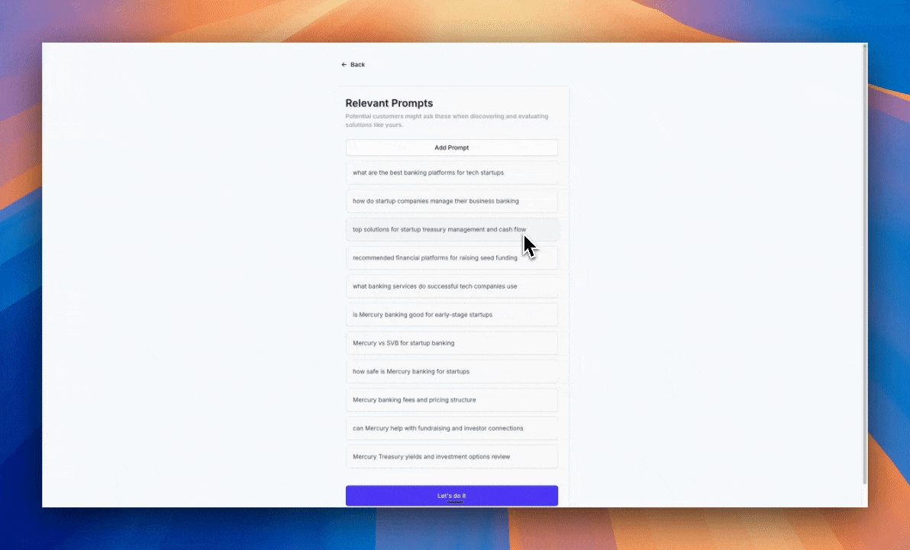This screenshot has height=550, width=910.
Task: Click the how safe is Mercury banking prompt
Action: pyautogui.click(x=451, y=371)
